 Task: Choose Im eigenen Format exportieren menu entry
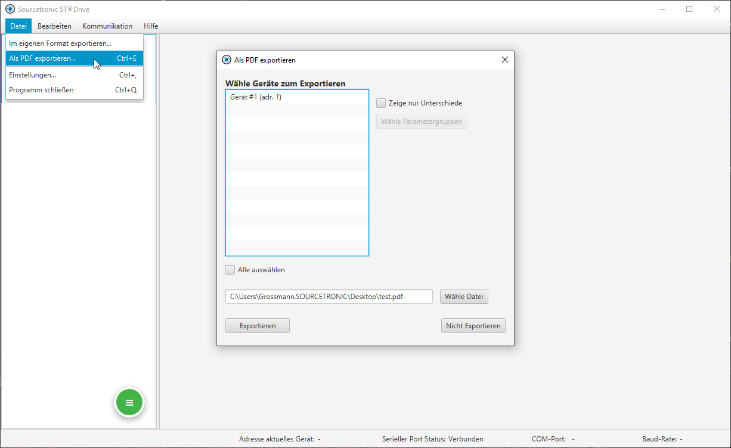click(x=60, y=43)
